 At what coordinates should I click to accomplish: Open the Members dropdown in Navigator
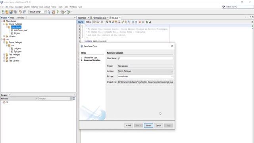coord(37,99)
